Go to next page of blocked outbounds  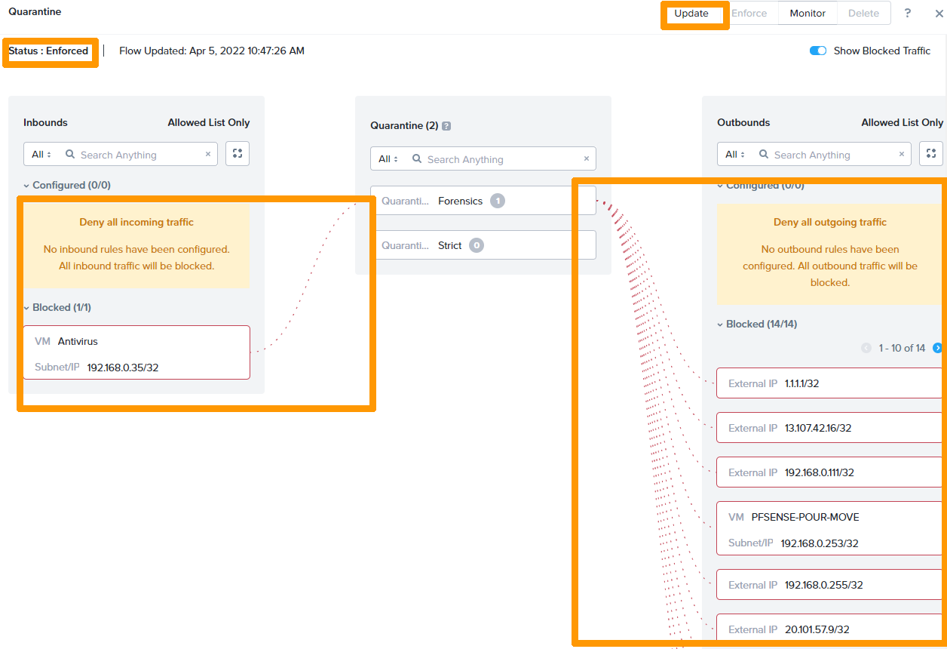click(937, 348)
